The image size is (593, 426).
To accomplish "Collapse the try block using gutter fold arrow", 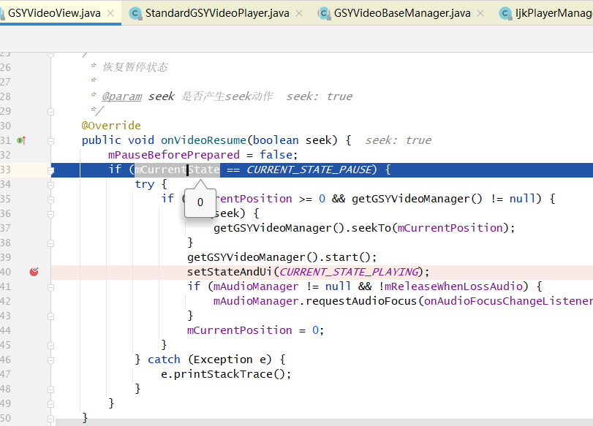I will tap(50, 183).
